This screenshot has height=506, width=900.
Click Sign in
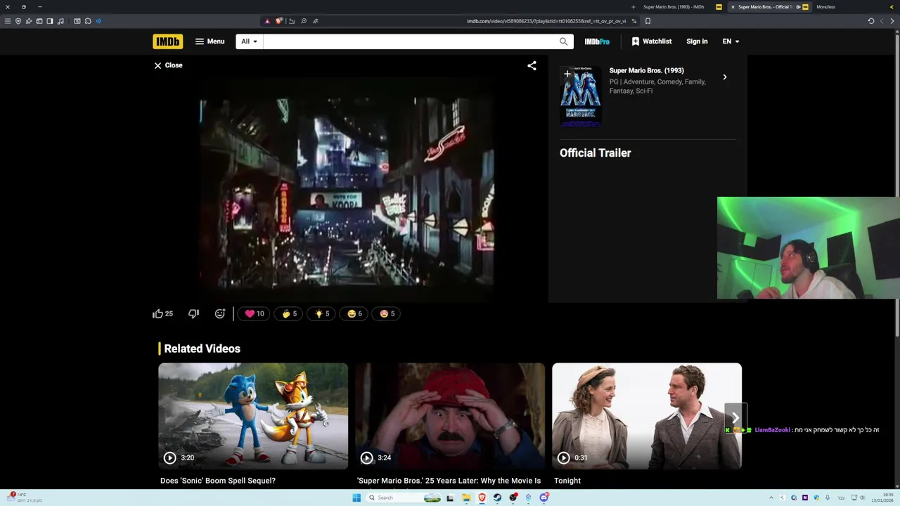click(697, 41)
